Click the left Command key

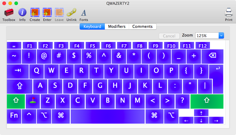pyautogui.click(x=61, y=116)
